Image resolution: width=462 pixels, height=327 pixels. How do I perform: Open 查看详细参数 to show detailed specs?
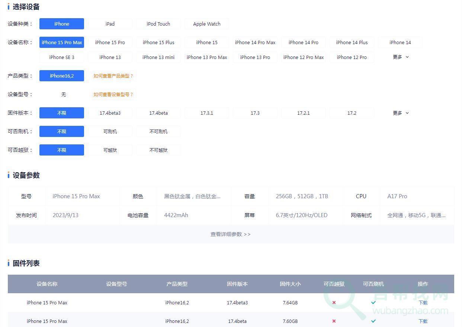[x=231, y=234]
